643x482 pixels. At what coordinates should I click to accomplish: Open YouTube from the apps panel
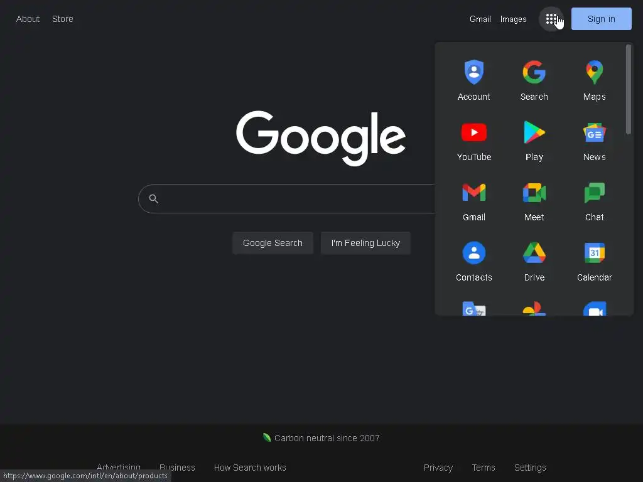point(473,141)
